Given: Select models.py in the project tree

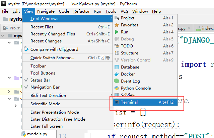Looking at the screenshot, I should 37,134.
